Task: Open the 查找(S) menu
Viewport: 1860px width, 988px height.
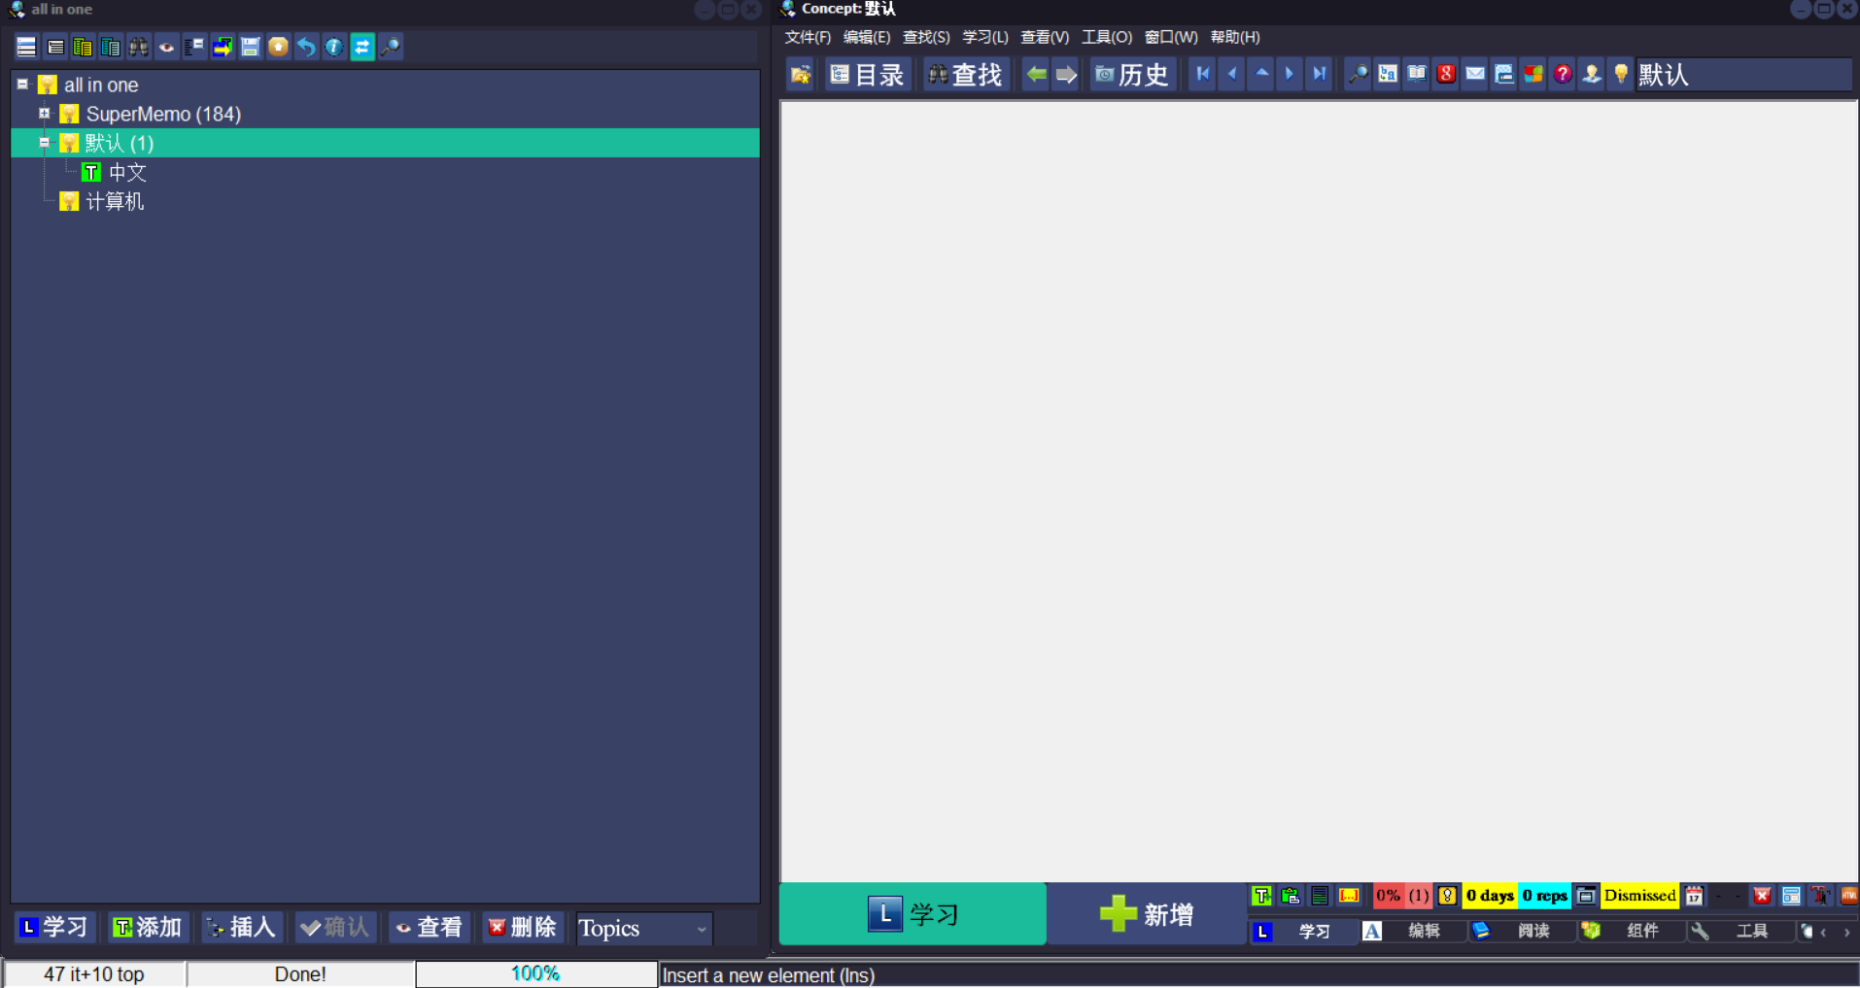Action: [x=926, y=37]
